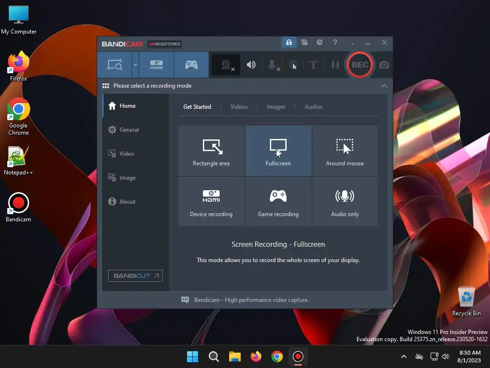The height and width of the screenshot is (368, 490).
Task: Toggle the webcam overlay icon
Action: [x=226, y=65]
